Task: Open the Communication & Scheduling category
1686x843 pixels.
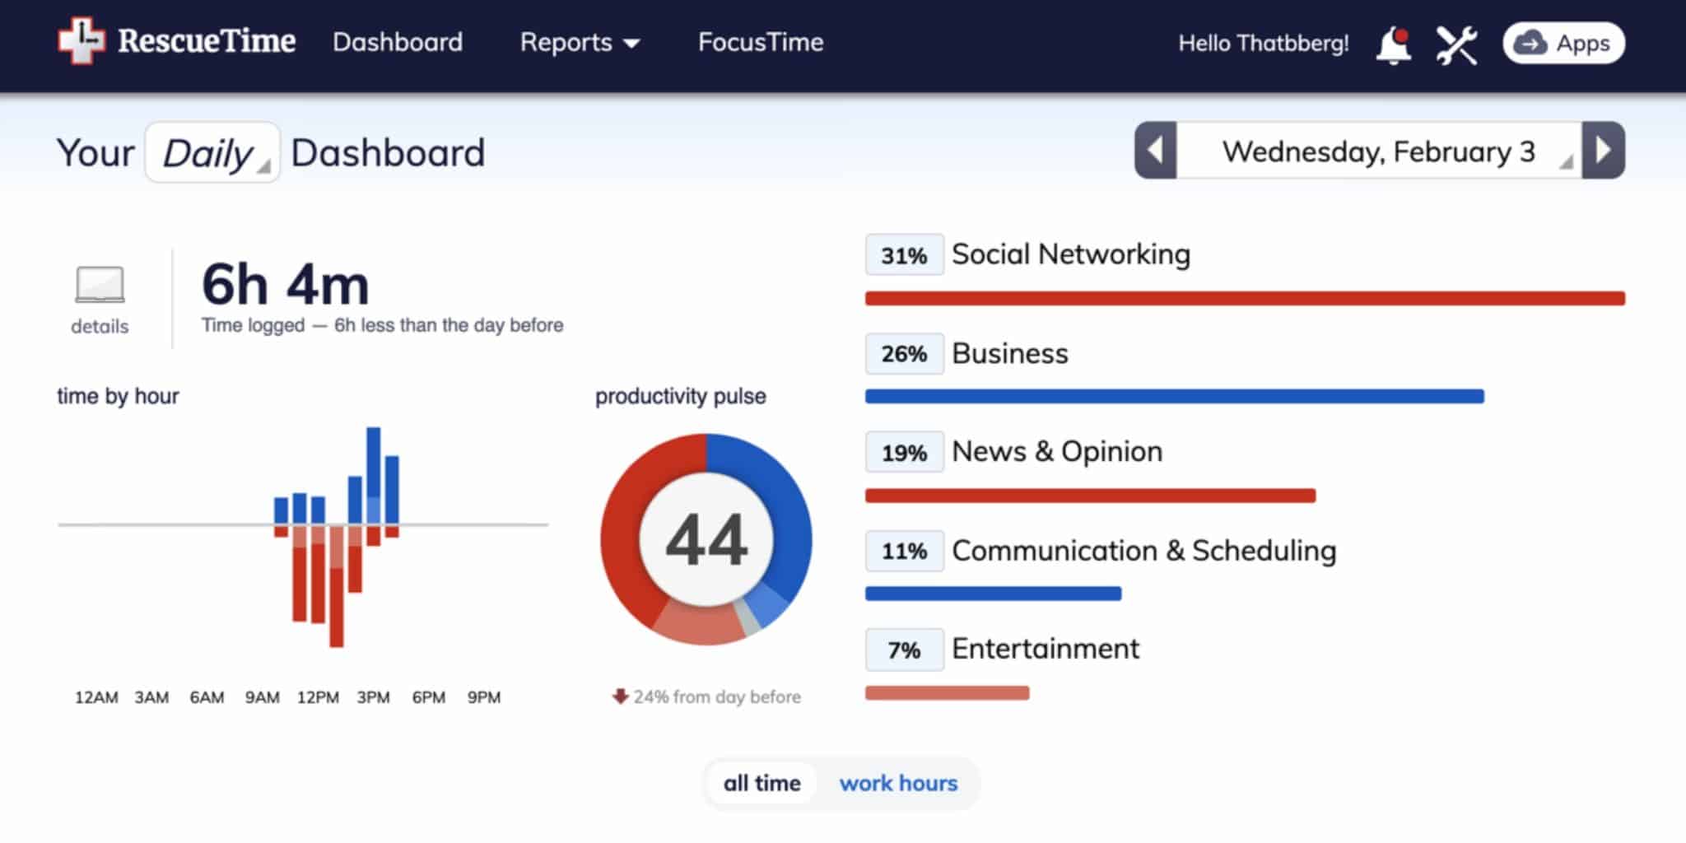Action: coord(1143,551)
